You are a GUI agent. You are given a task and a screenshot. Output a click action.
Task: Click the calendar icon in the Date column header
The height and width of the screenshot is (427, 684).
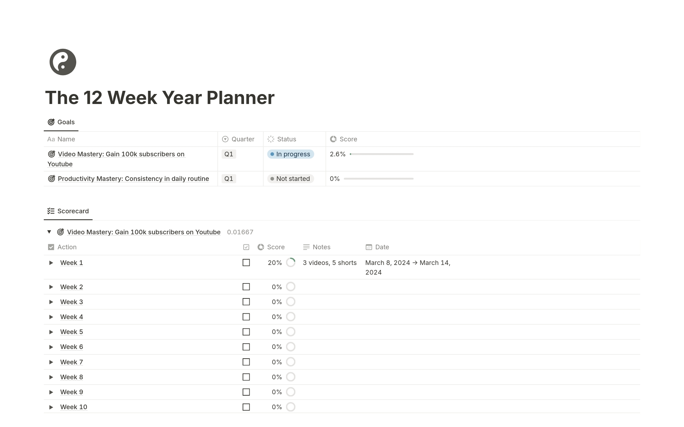click(369, 247)
